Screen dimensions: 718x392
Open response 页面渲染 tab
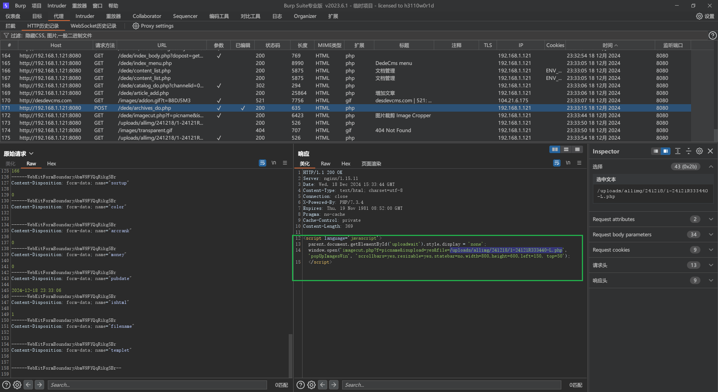371,164
